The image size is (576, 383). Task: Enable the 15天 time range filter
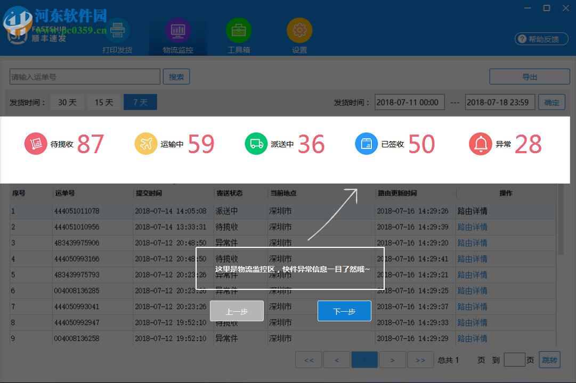103,102
